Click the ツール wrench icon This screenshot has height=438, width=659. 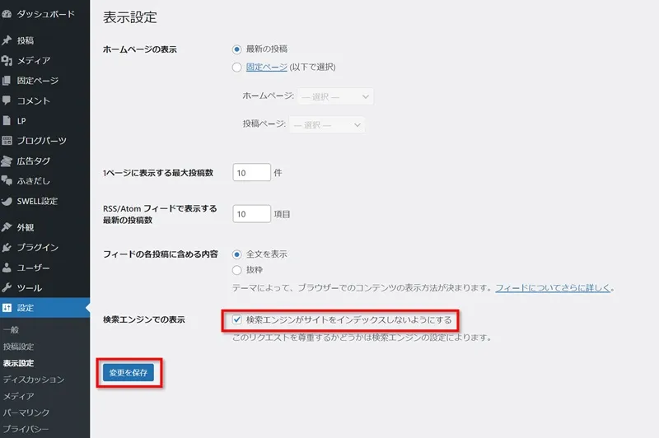point(7,288)
